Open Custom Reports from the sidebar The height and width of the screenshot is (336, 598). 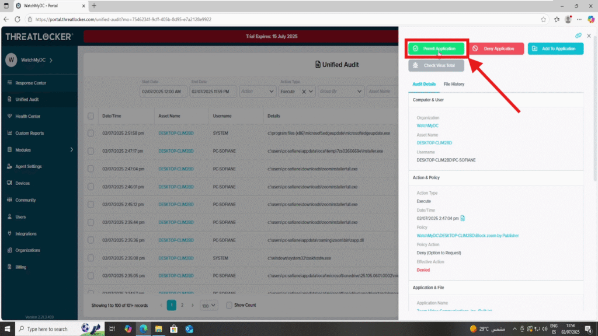[29, 133]
